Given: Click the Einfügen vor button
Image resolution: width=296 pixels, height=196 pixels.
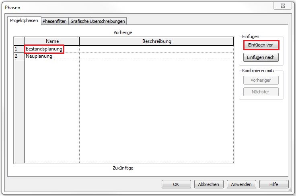Looking at the screenshot, I should (x=261, y=45).
